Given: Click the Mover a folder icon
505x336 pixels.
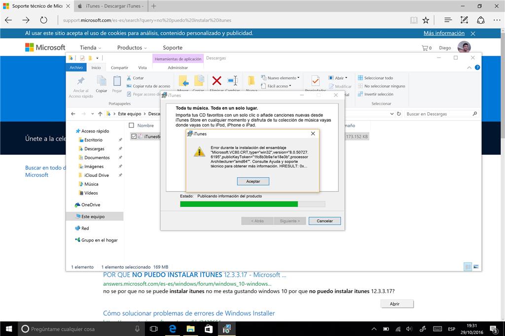Looking at the screenshot, I should tap(183, 81).
